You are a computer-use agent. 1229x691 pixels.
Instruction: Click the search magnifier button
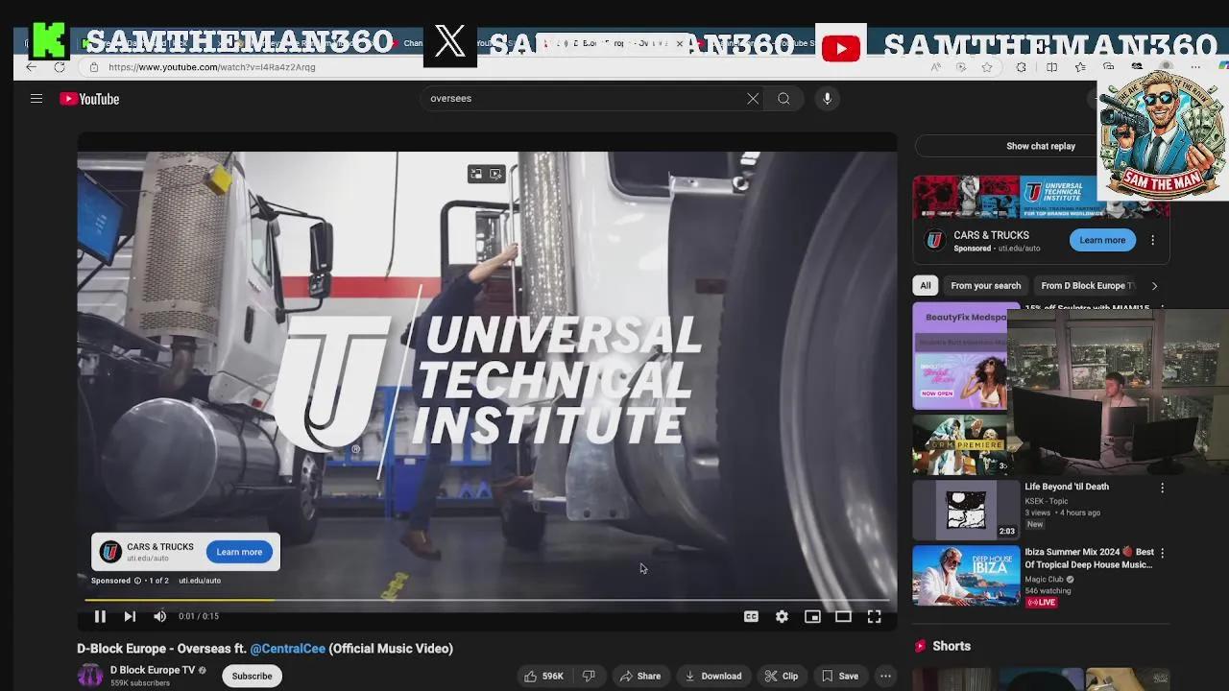tap(783, 98)
